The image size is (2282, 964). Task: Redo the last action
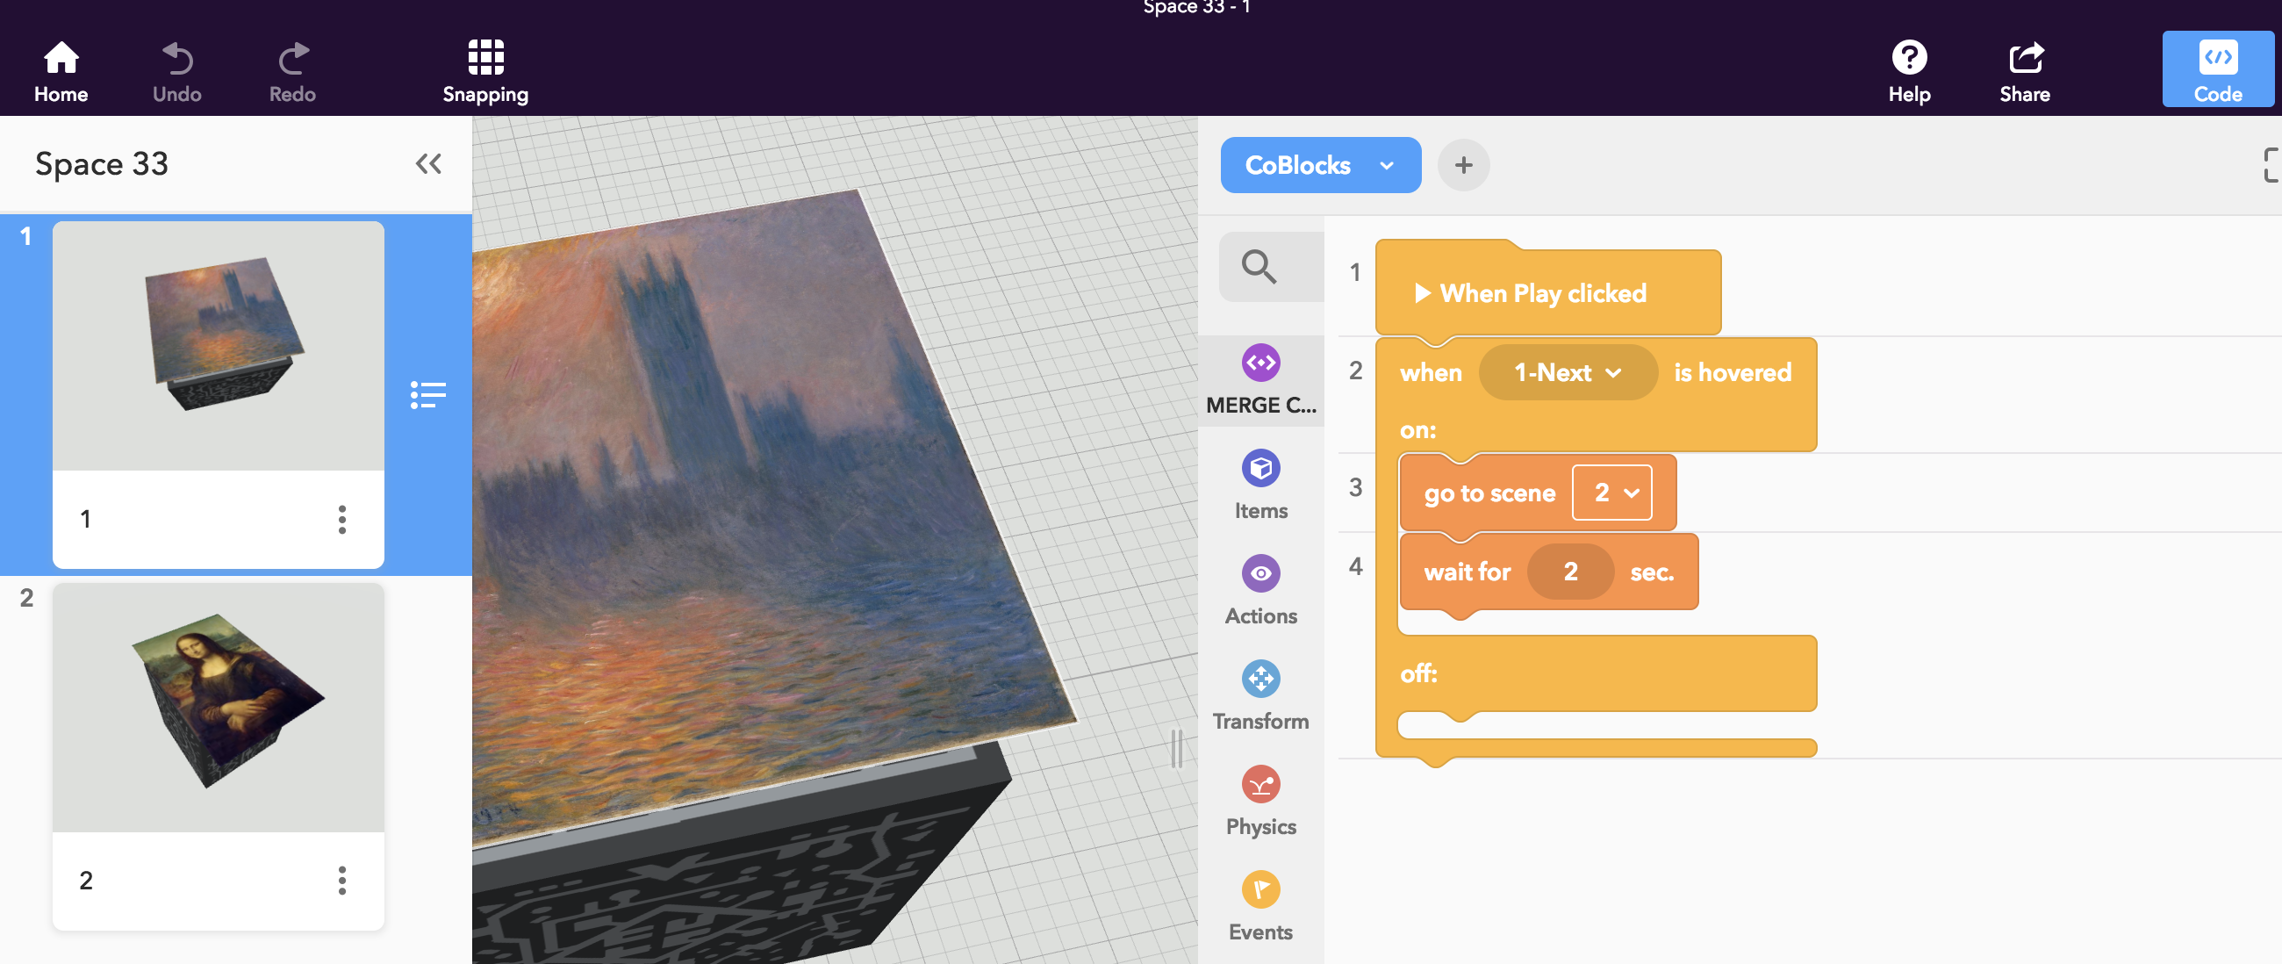coord(292,72)
